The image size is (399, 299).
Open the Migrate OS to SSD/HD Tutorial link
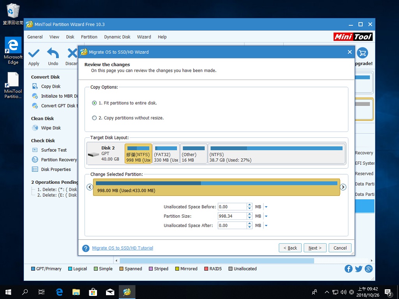click(x=122, y=248)
